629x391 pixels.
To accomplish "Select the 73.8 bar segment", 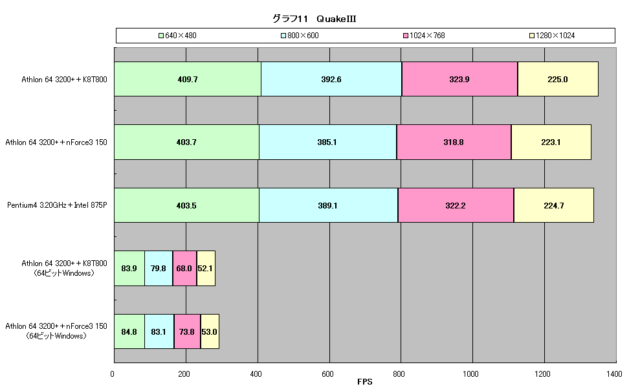I will [187, 331].
